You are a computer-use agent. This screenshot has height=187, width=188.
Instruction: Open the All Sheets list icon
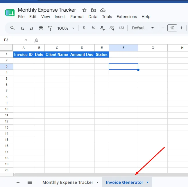[x=30, y=182]
